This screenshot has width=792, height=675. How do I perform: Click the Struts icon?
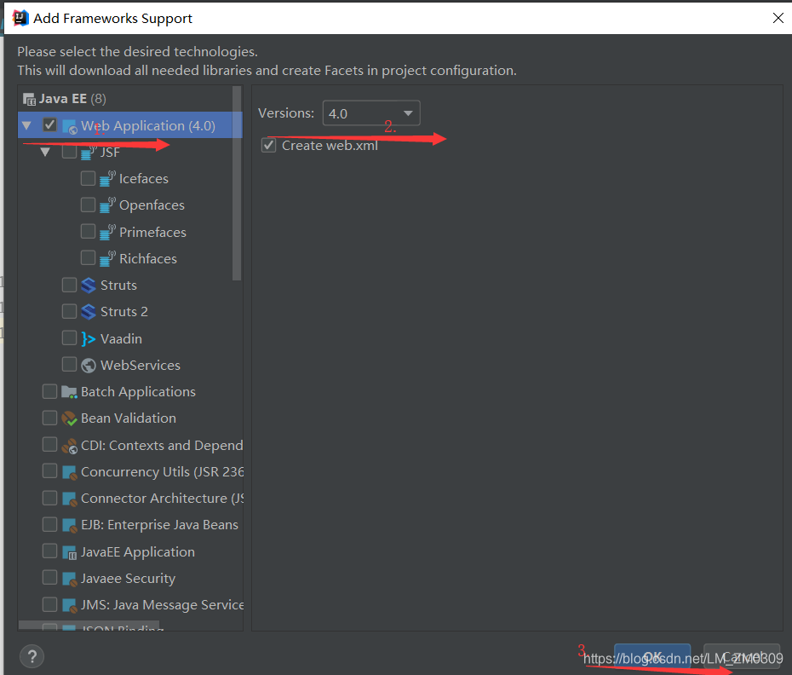[x=89, y=286]
